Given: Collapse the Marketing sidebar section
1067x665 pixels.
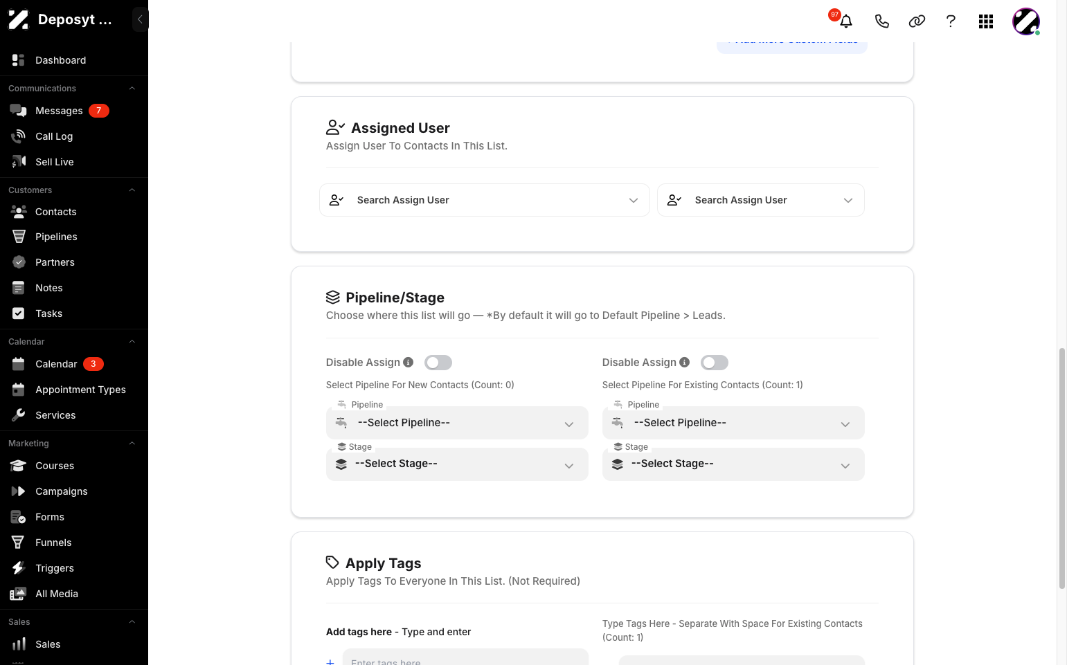Looking at the screenshot, I should point(132,444).
